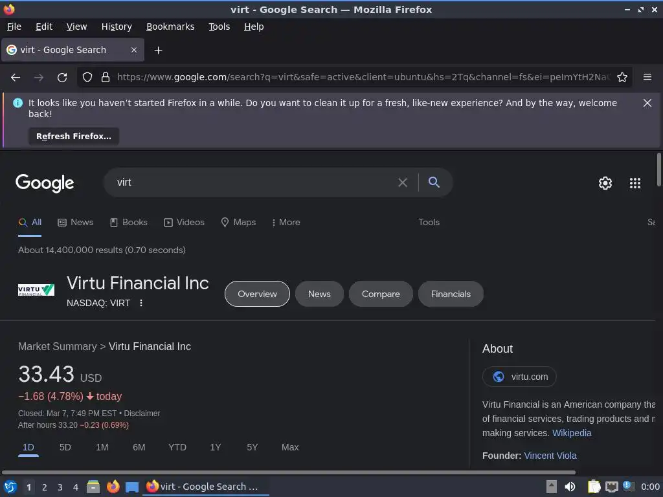
Task: Click the globe icon beside virtu.com
Action: click(x=499, y=377)
